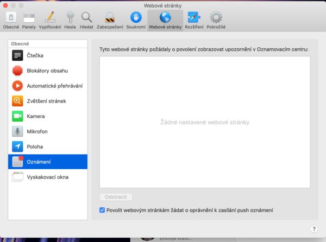326x242 pixels.
Task: Open the Pokročilé gear icon
Action: click(x=216, y=18)
